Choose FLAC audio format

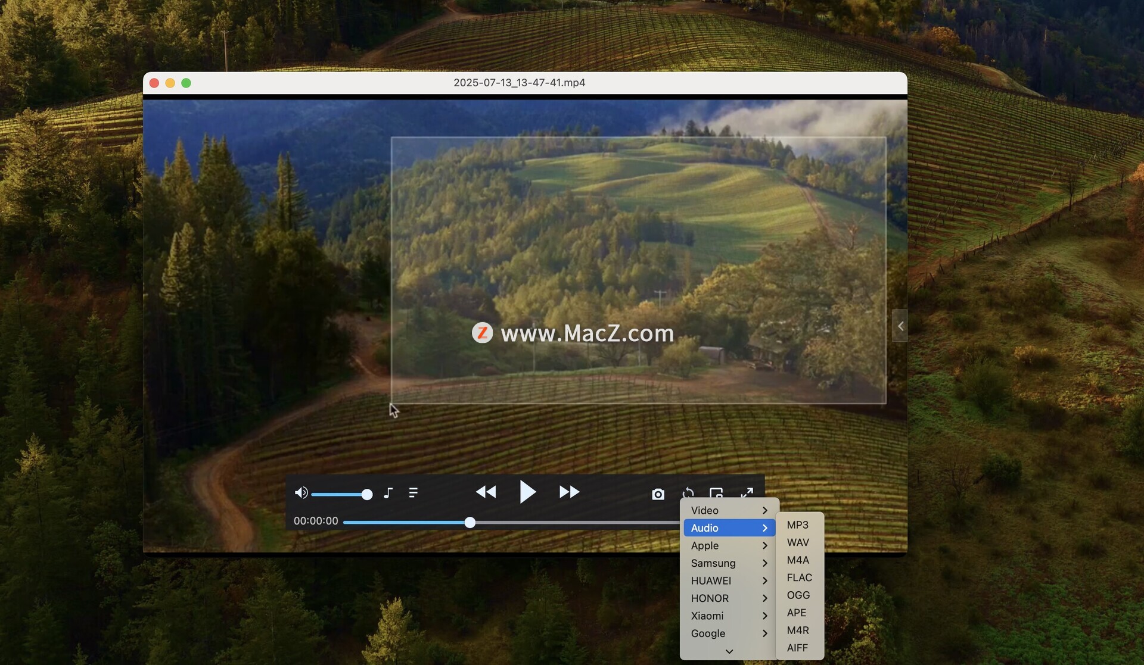(799, 577)
